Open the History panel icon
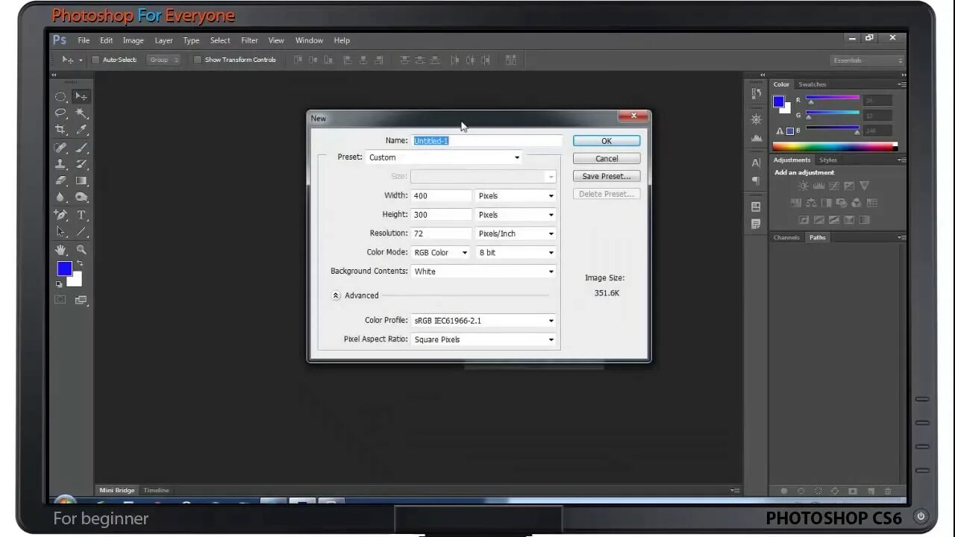955x537 pixels. click(x=756, y=93)
